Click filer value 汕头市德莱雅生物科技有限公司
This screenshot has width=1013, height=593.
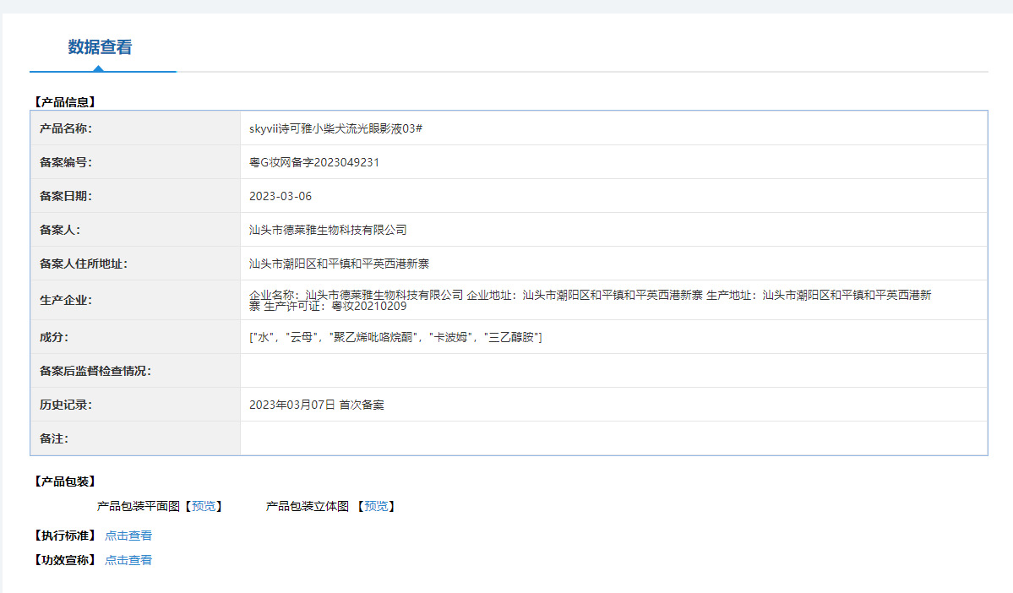point(328,230)
